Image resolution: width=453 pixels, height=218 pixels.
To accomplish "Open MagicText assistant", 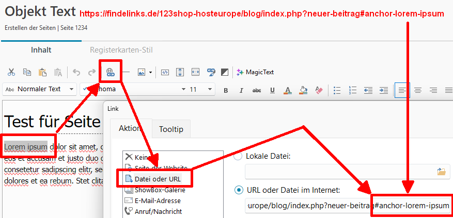I will pyautogui.click(x=255, y=72).
